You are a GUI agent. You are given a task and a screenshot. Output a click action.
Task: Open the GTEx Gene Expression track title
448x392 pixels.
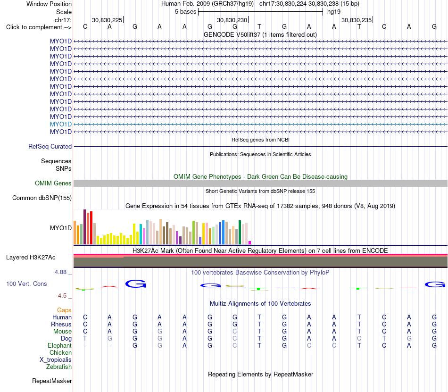point(260,206)
